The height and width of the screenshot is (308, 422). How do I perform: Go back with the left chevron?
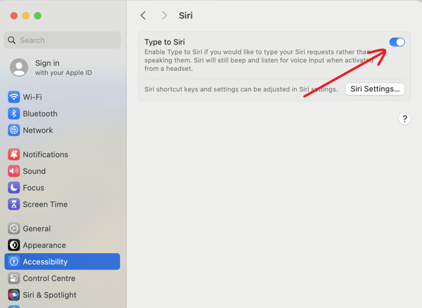pyautogui.click(x=143, y=16)
